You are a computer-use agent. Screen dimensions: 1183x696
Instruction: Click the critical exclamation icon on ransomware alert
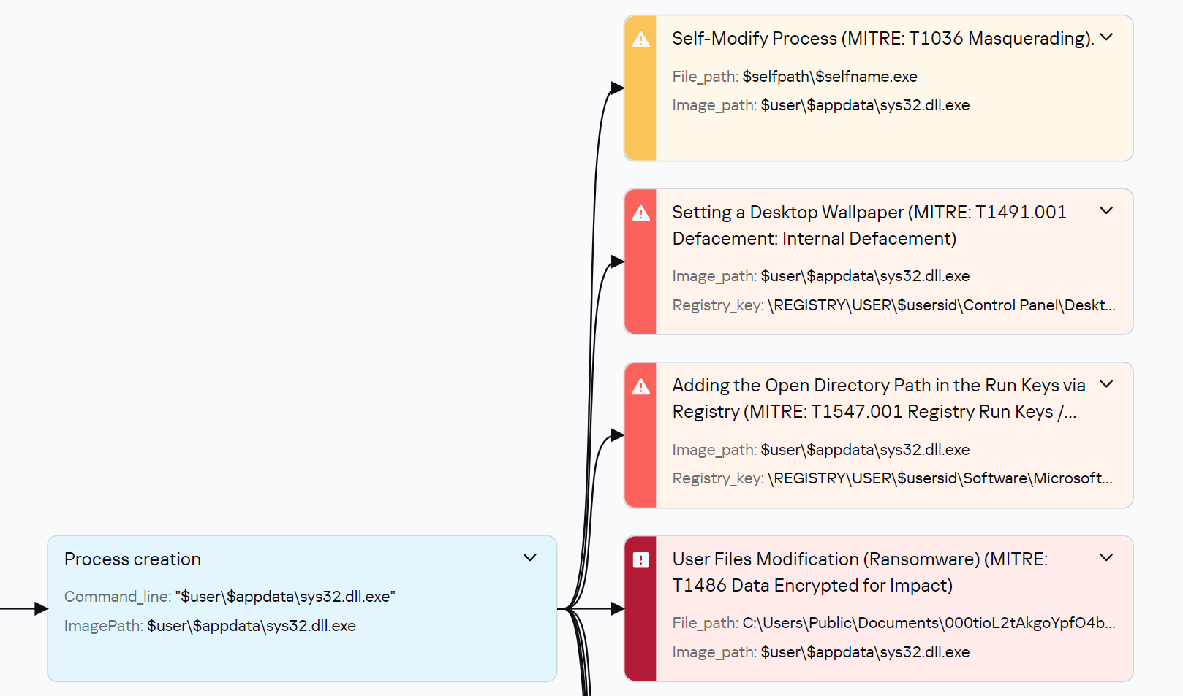640,560
